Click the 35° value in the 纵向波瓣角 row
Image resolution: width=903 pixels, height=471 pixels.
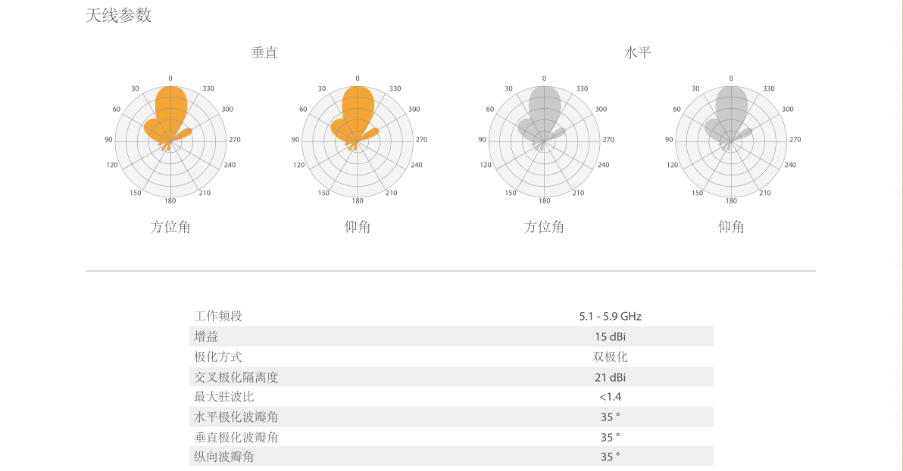click(x=610, y=457)
